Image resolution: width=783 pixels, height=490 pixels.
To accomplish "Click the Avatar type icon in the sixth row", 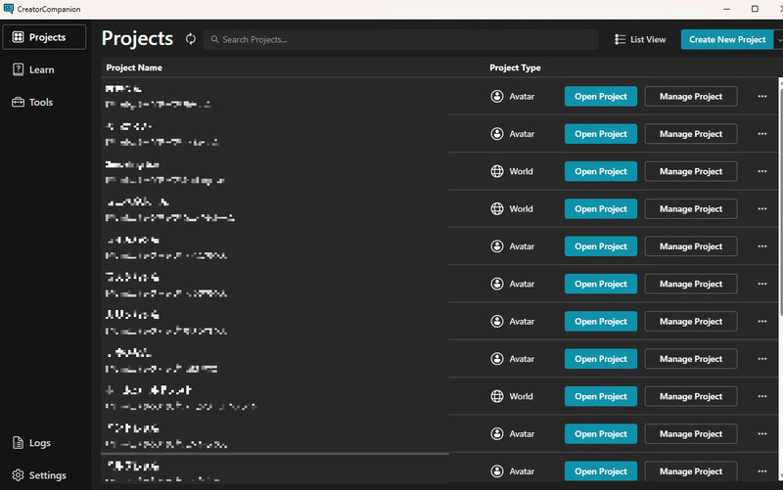I will [x=497, y=284].
